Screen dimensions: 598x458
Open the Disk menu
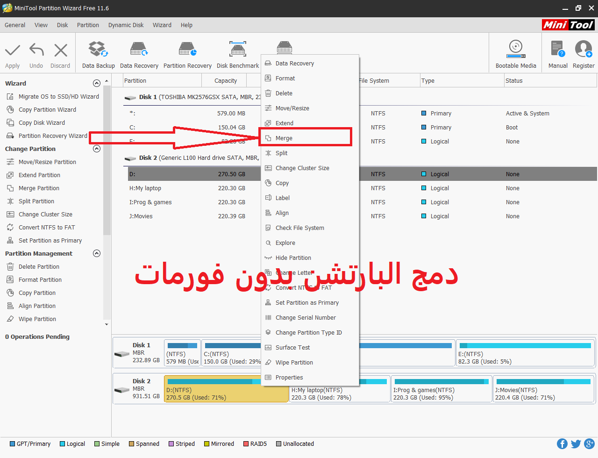(63, 25)
